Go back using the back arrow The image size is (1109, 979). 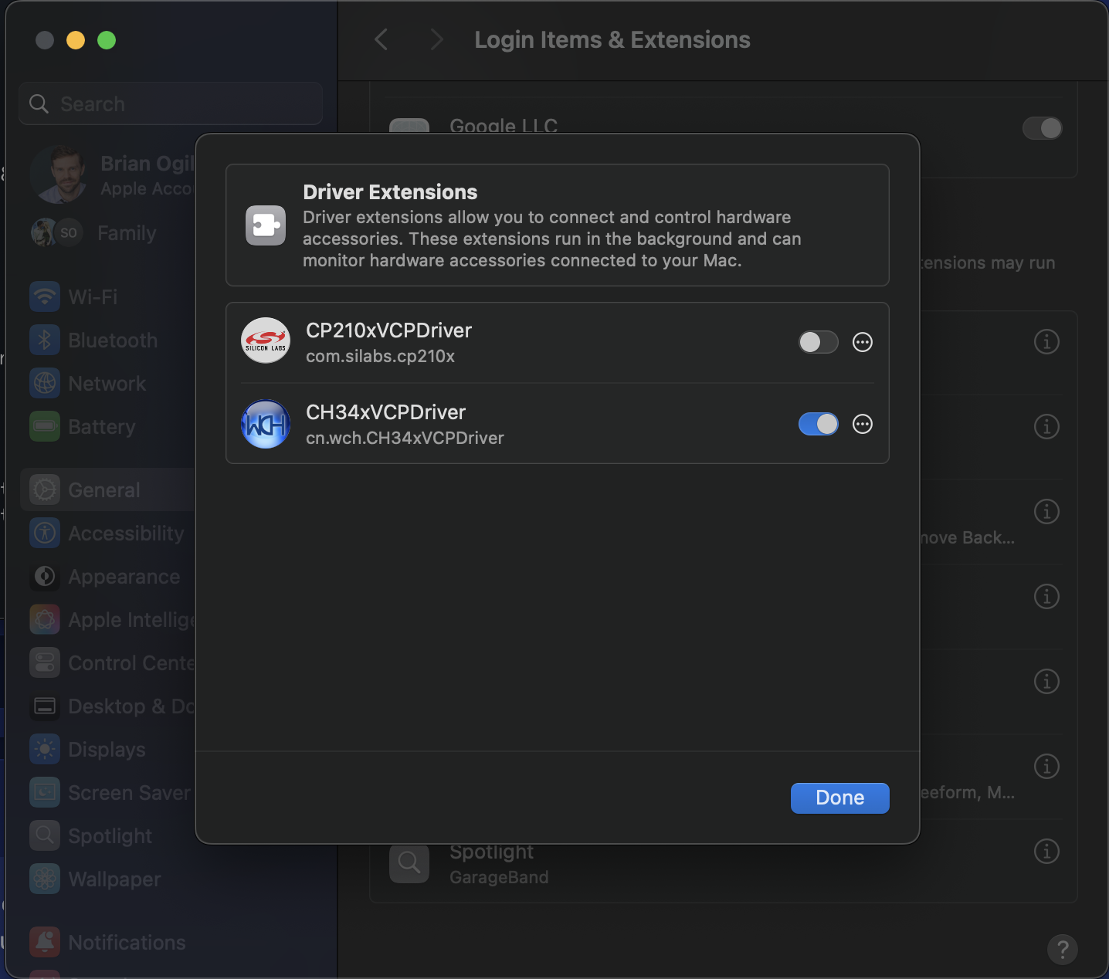click(x=382, y=39)
